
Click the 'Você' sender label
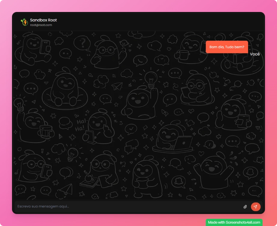pyautogui.click(x=255, y=54)
